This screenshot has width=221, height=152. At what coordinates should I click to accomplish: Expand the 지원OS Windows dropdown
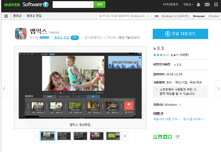tap(180, 105)
